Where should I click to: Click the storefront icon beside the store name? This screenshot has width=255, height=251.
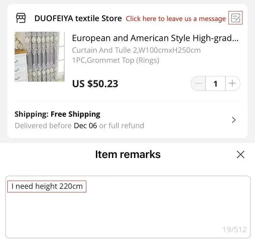tap(21, 18)
